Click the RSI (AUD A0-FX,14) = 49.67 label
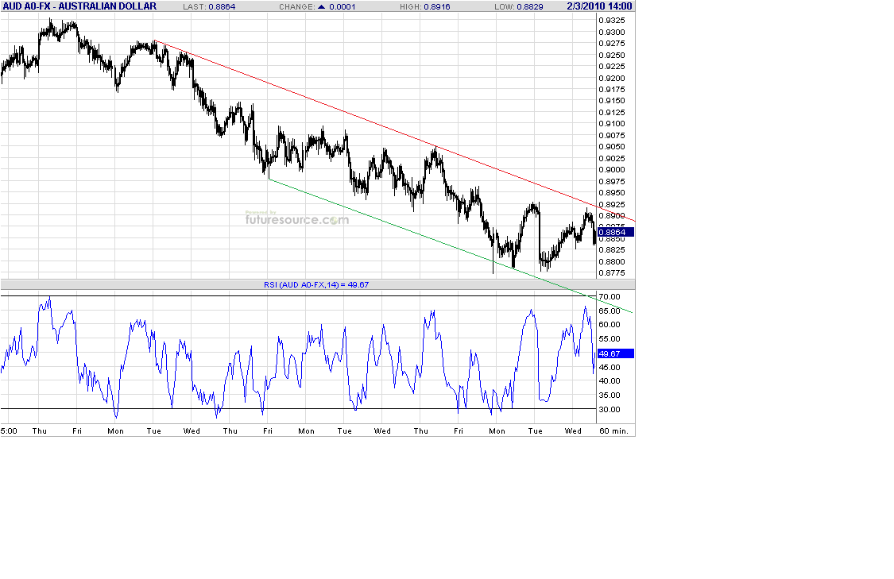894x579 pixels. 316,284
